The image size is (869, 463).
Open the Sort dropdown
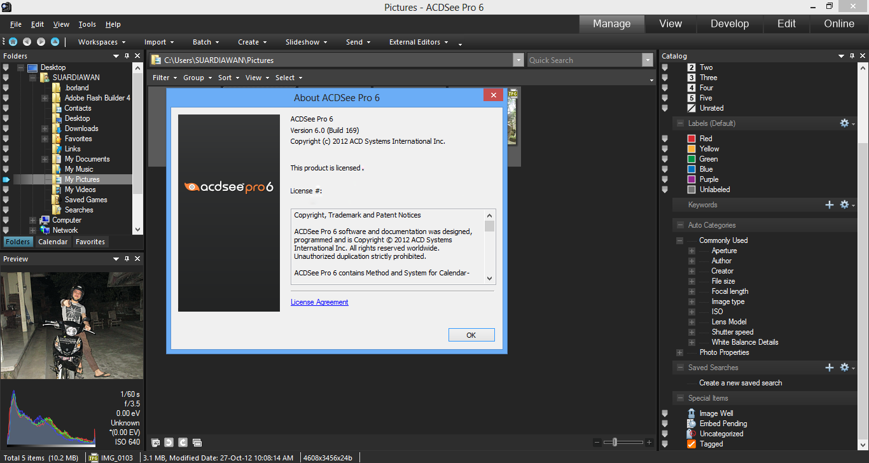(228, 78)
